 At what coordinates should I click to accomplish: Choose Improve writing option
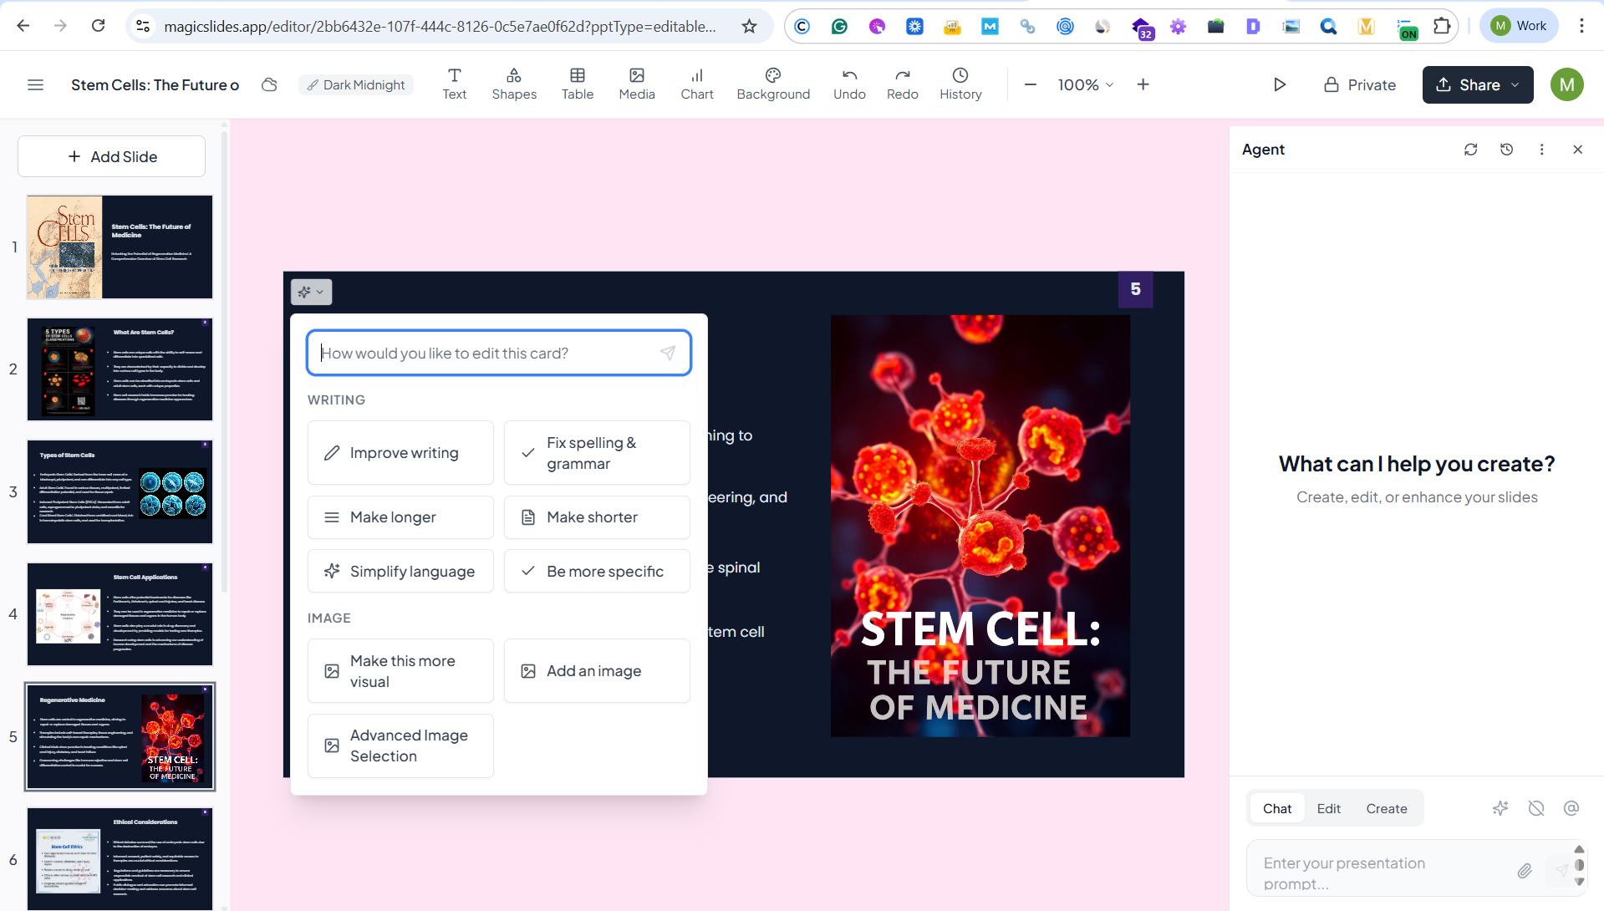[400, 452]
